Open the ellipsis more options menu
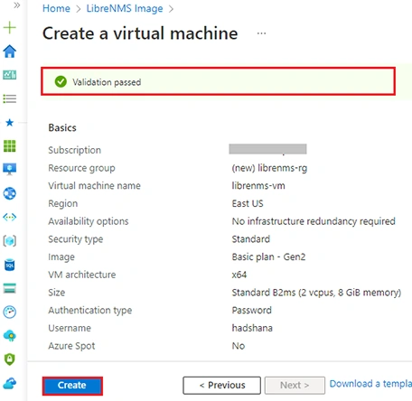Image resolution: width=412 pixels, height=401 pixels. pyautogui.click(x=261, y=33)
